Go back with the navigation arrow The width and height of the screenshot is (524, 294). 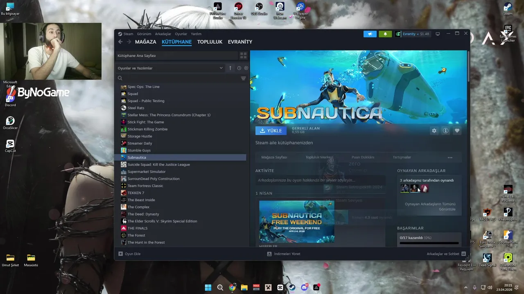tap(120, 42)
